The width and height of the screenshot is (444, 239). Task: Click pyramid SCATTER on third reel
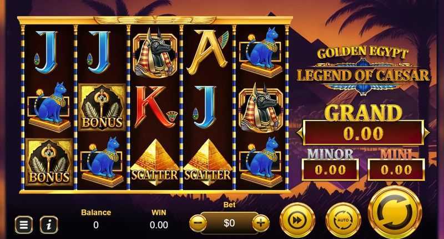click(155, 162)
